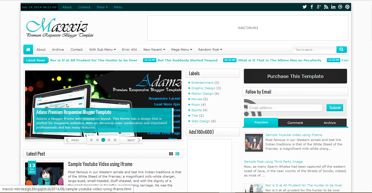Switch to the Archive sidebar tab

pyautogui.click(x=330, y=123)
